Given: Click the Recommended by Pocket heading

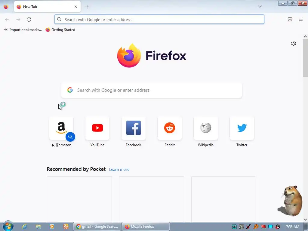Looking at the screenshot, I should 76,169.
